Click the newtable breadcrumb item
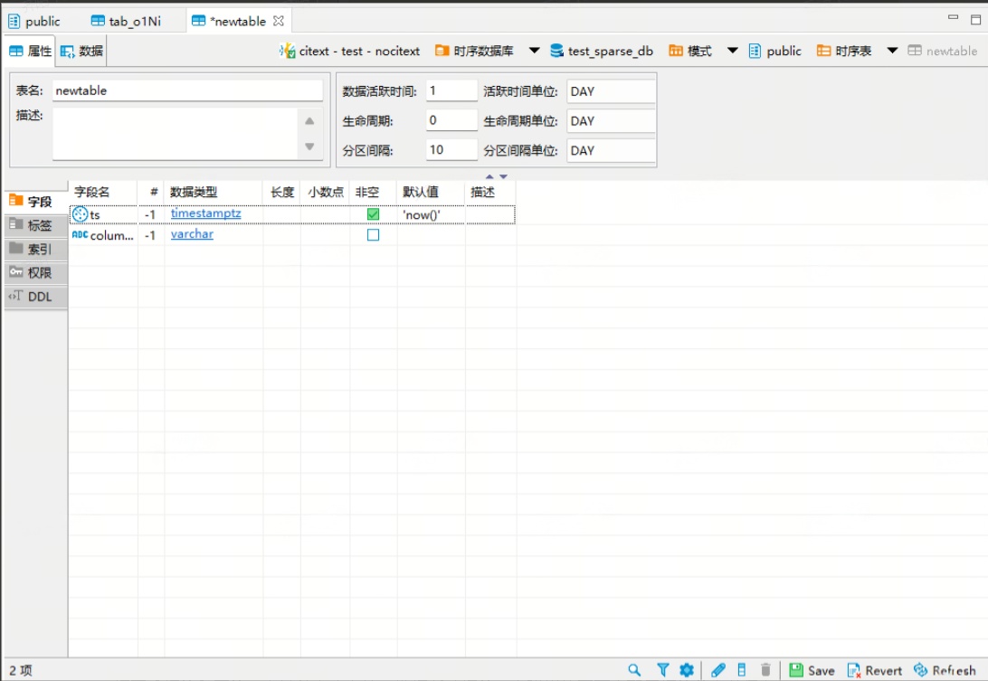Screen dimensions: 988x681 (x=943, y=51)
